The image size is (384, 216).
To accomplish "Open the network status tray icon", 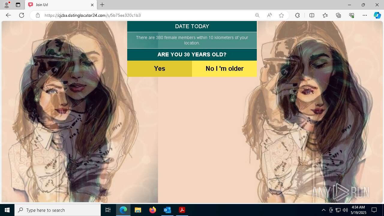I will point(338,210).
